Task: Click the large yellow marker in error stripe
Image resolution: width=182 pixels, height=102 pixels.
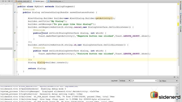Action: (x=178, y=24)
